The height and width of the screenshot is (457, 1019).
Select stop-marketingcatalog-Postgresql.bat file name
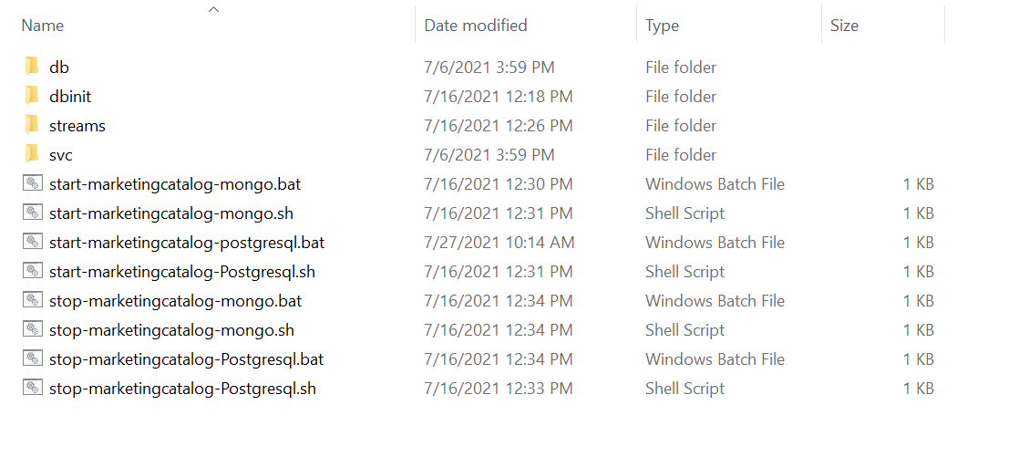pyautogui.click(x=186, y=358)
